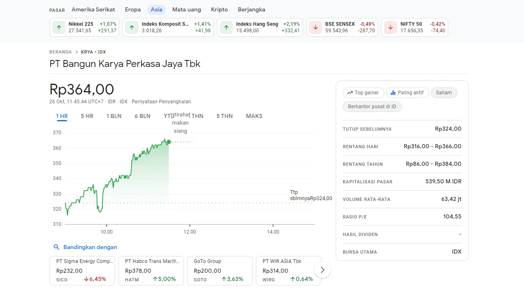Click the red down-arrow icon on BSE SENSEX card
The width and height of the screenshot is (524, 294).
coord(315,27)
